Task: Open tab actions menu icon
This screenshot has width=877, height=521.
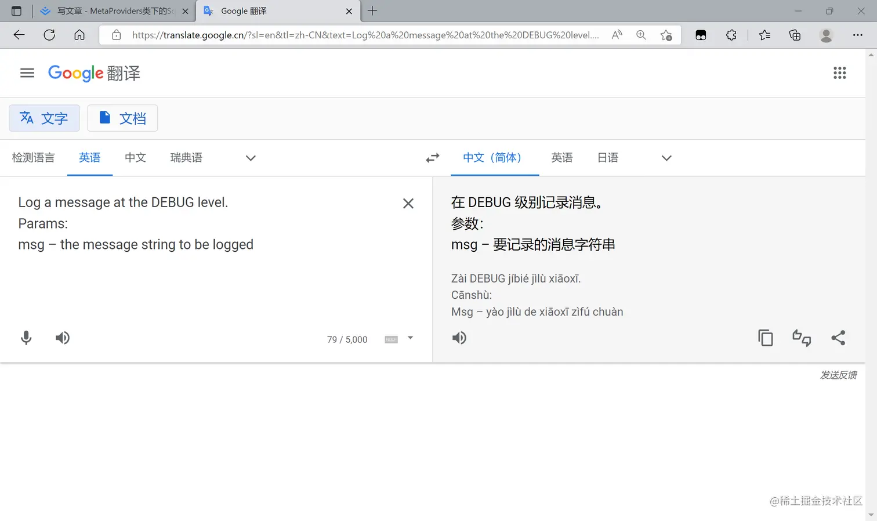Action: pyautogui.click(x=16, y=11)
